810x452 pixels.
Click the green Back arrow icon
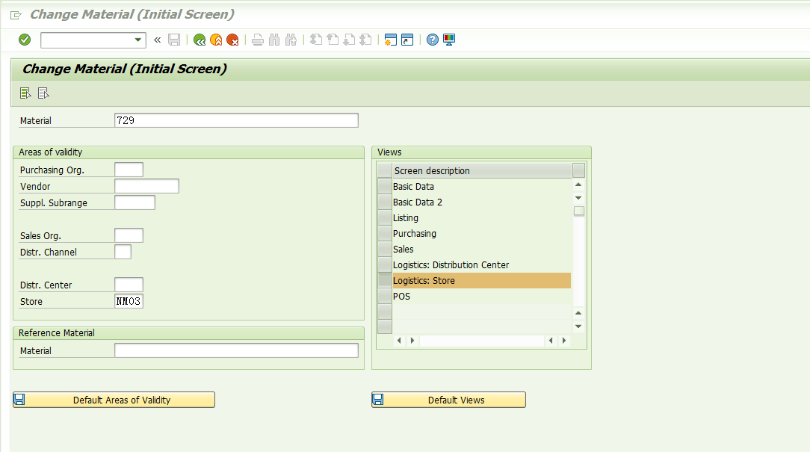pos(200,40)
